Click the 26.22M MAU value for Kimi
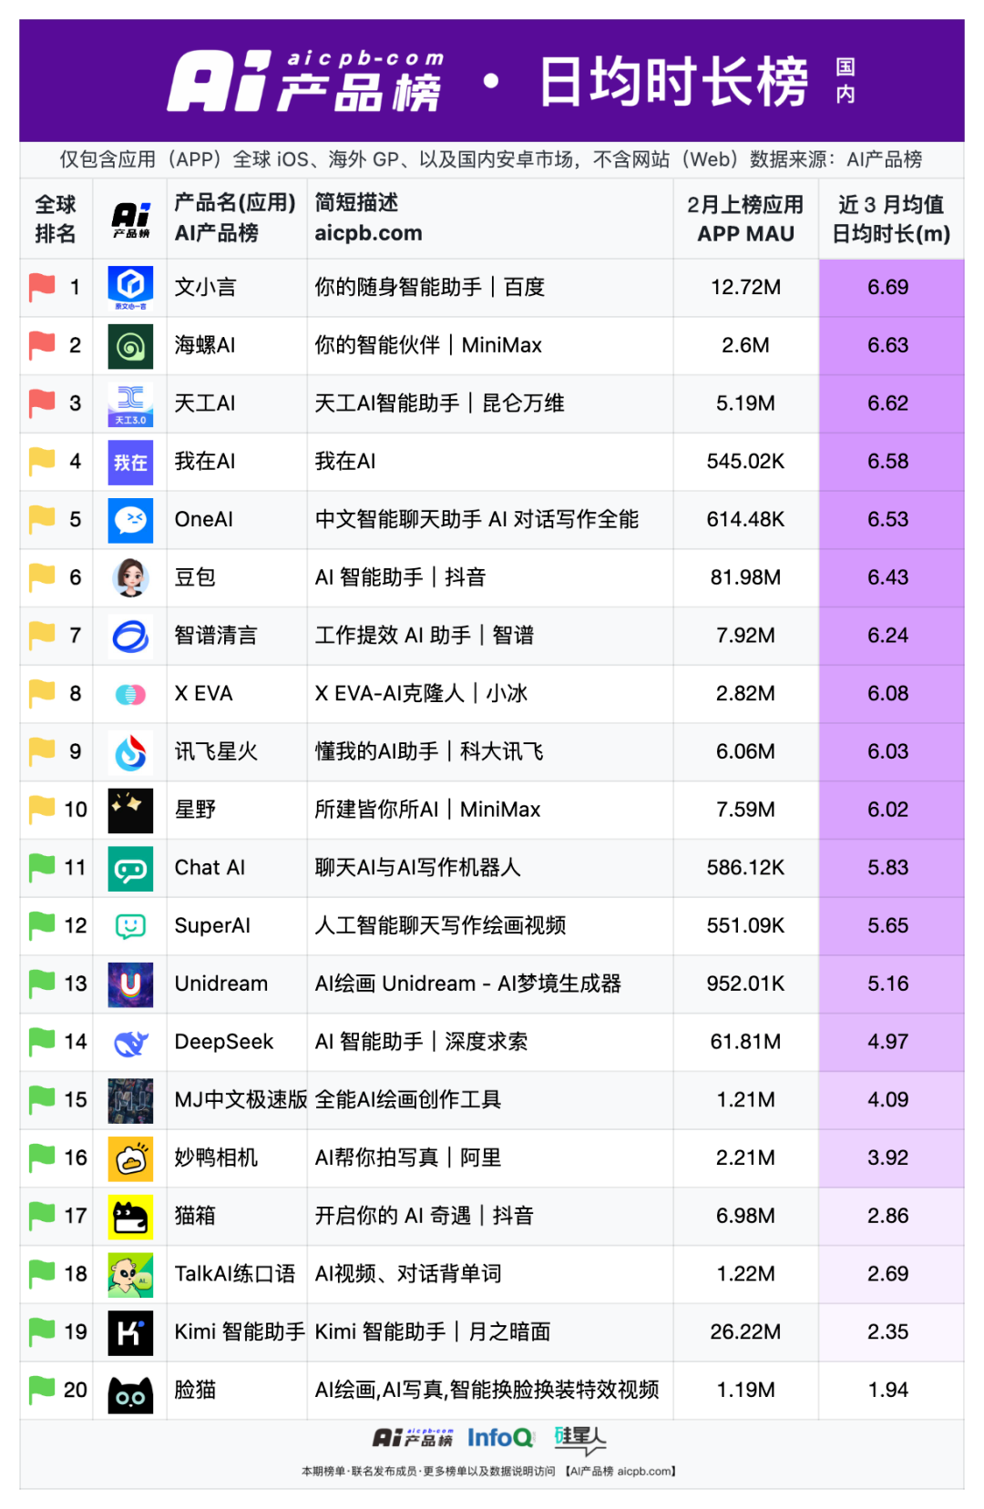Viewport: 984px width, 1509px height. 745,1332
